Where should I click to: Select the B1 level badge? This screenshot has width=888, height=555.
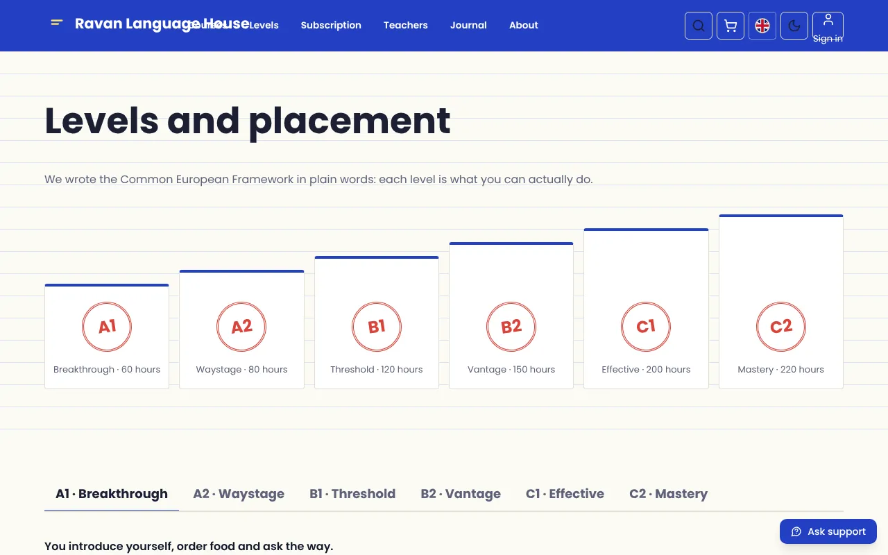[x=377, y=326]
